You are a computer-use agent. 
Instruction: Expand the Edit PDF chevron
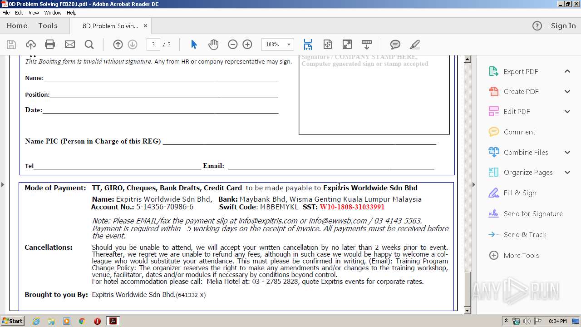click(567, 111)
